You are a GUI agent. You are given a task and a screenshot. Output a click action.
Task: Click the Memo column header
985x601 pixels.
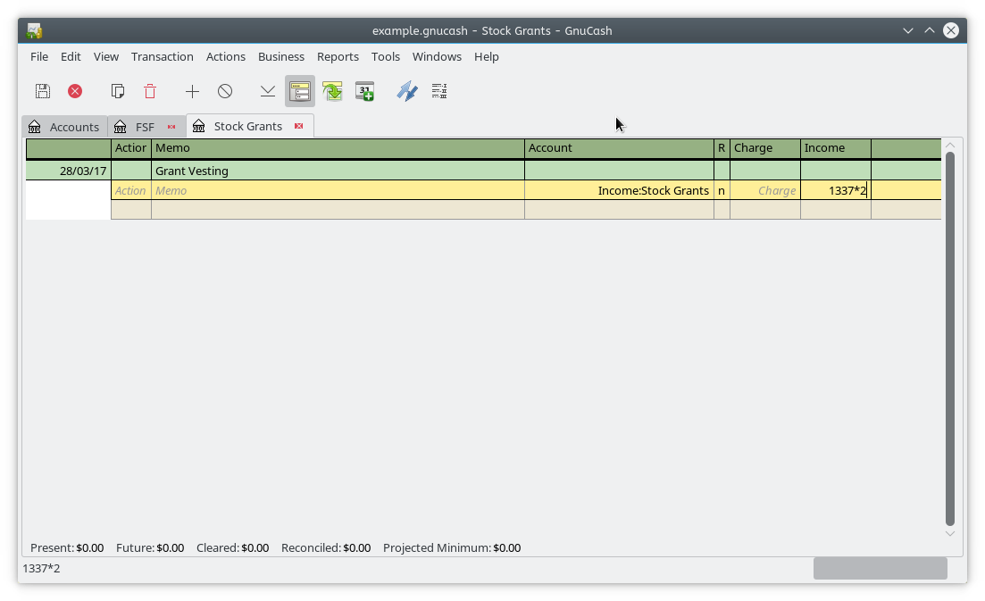click(338, 148)
